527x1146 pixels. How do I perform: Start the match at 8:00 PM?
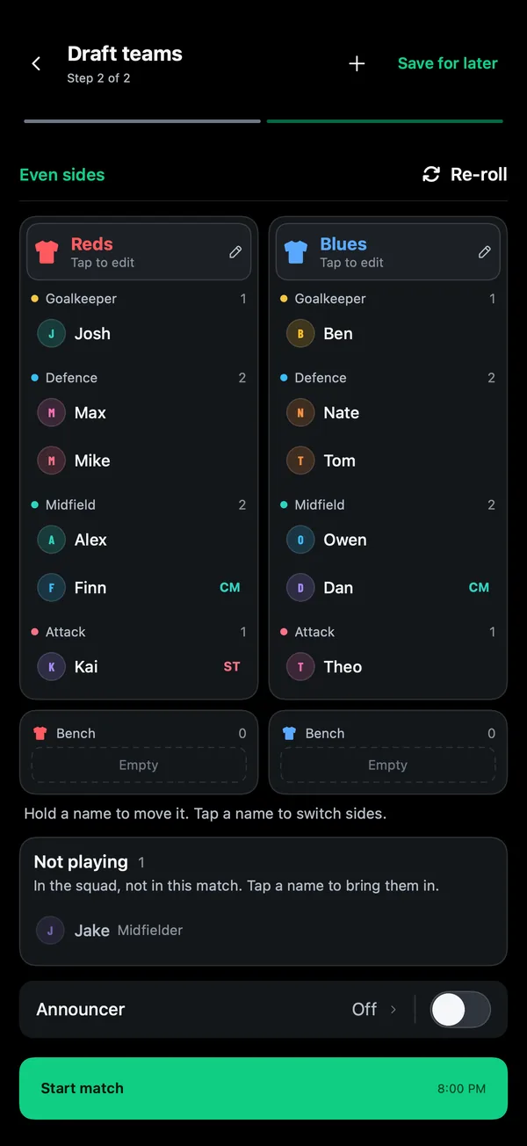tap(263, 1088)
